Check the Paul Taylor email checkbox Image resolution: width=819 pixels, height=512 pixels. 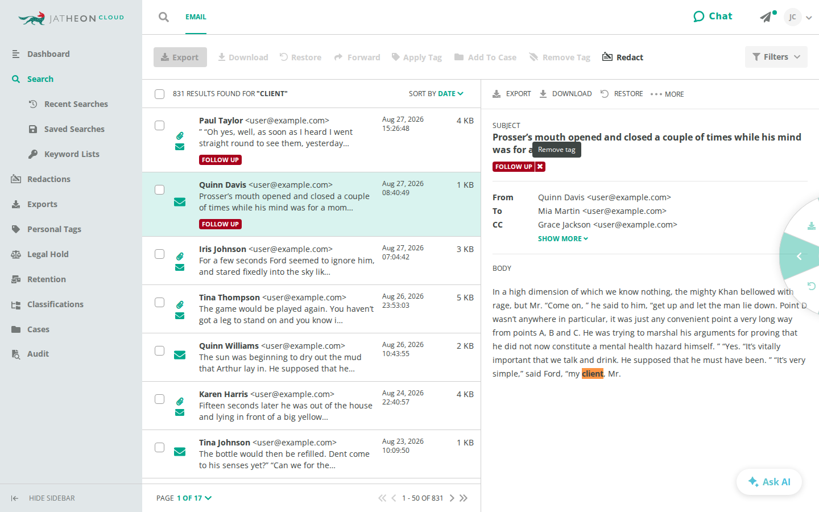pos(160,126)
